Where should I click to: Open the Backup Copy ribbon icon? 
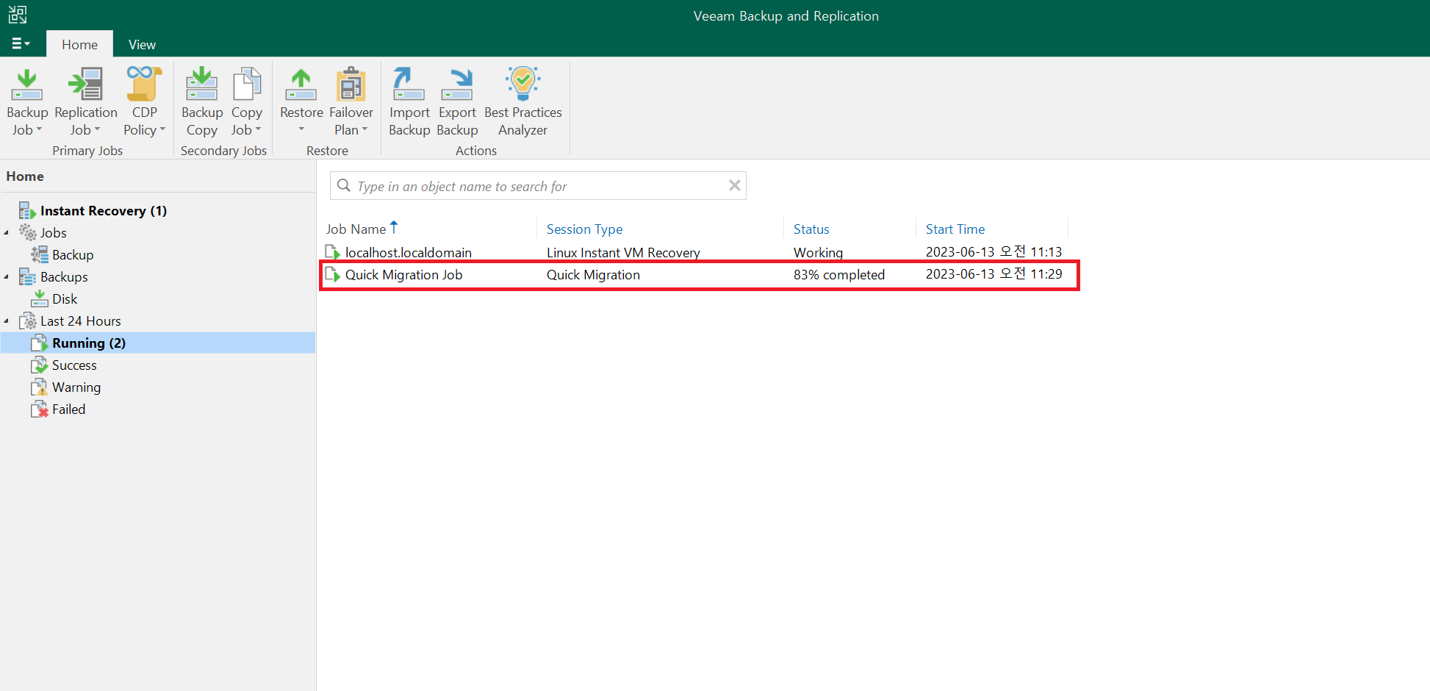pyautogui.click(x=201, y=84)
